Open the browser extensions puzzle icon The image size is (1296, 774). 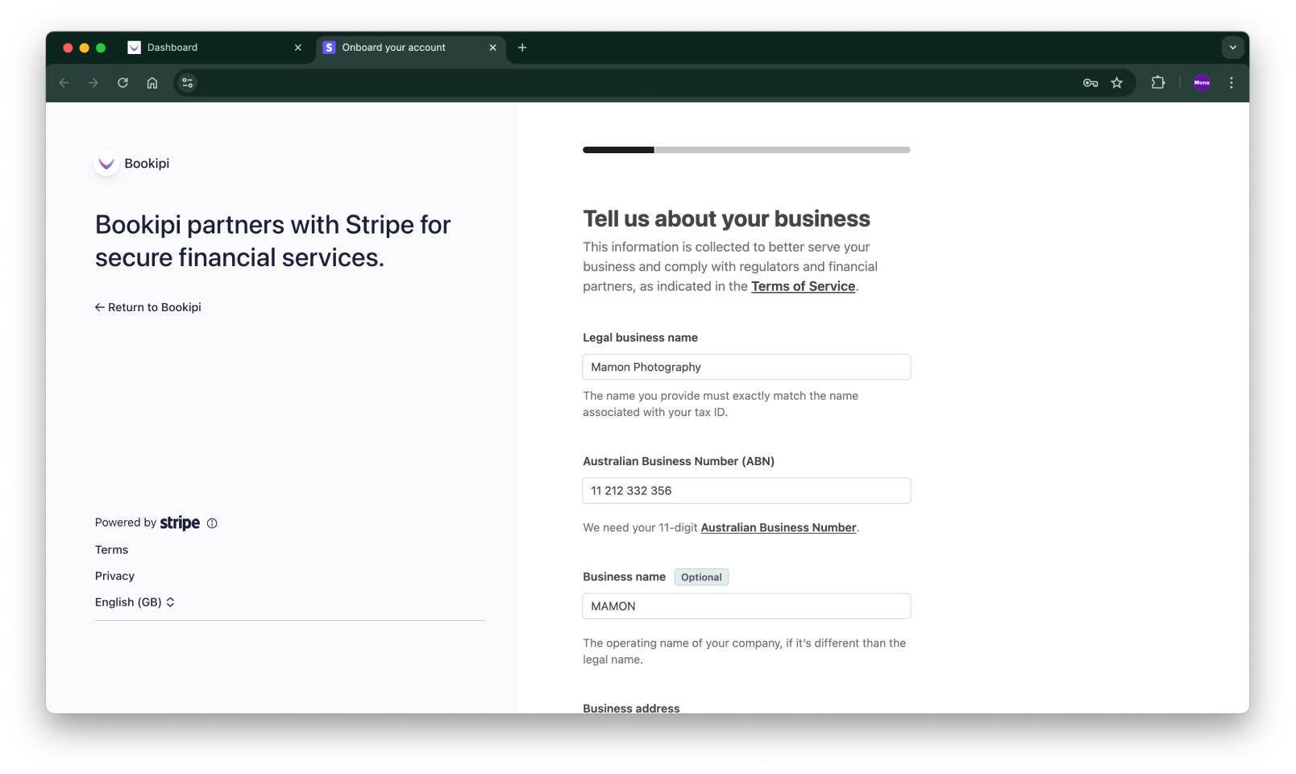coord(1158,82)
